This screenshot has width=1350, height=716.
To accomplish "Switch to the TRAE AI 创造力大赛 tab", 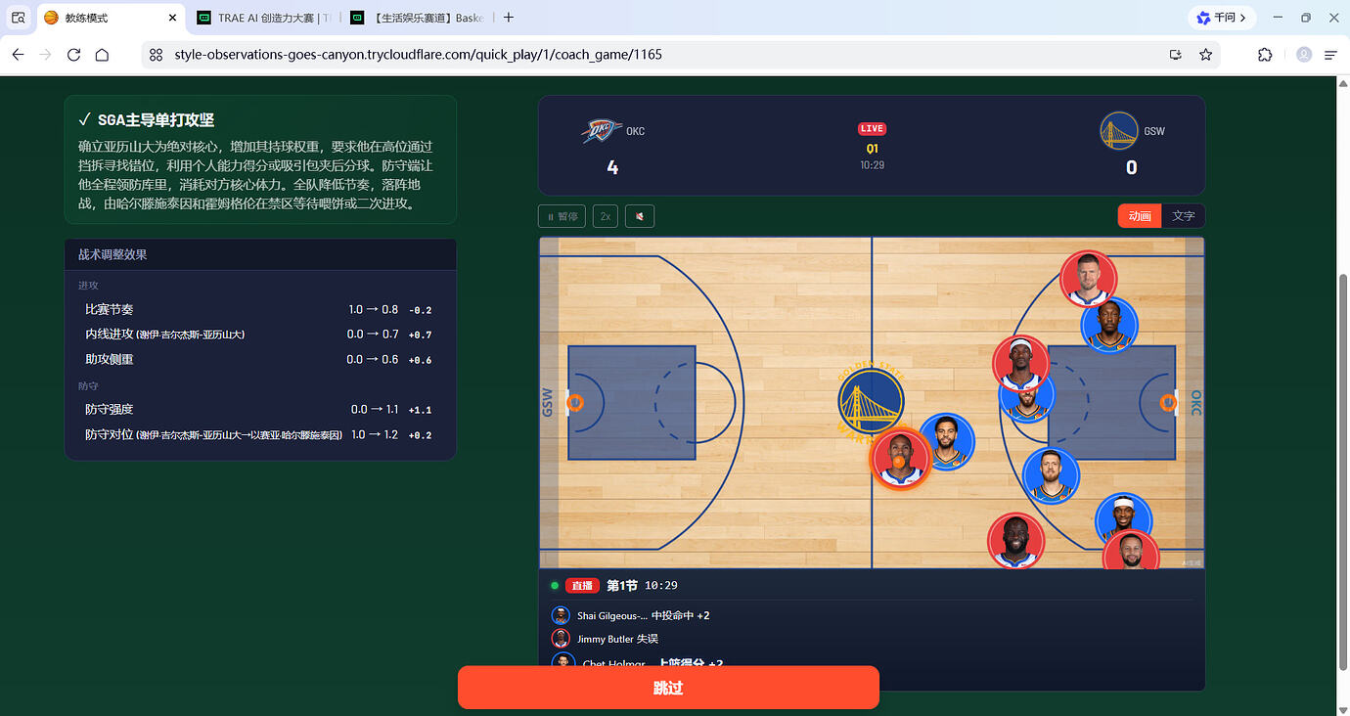I will tap(263, 18).
